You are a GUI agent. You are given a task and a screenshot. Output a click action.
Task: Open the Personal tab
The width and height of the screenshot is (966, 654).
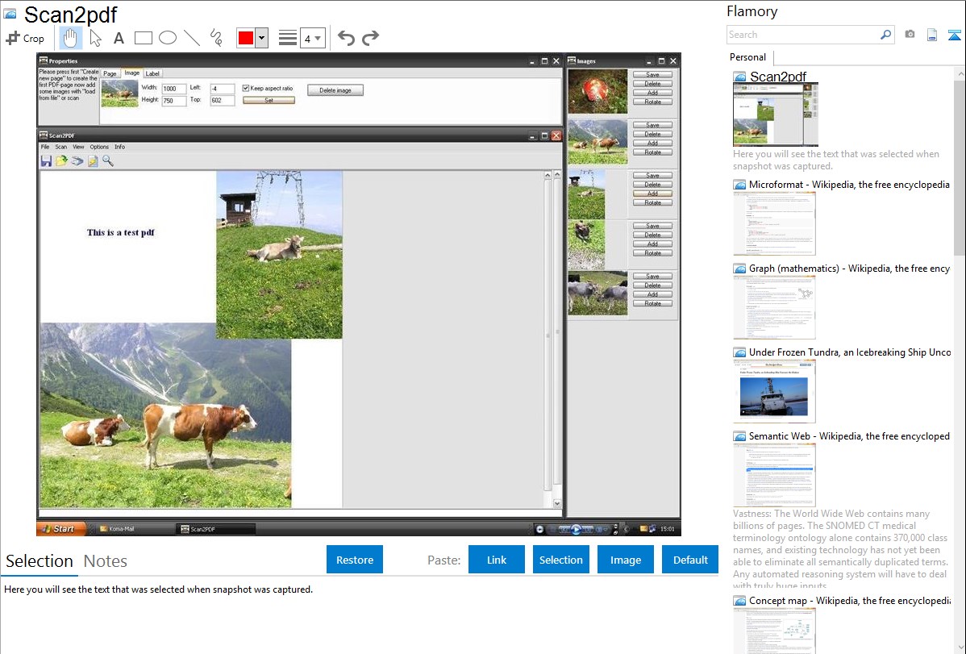point(747,57)
